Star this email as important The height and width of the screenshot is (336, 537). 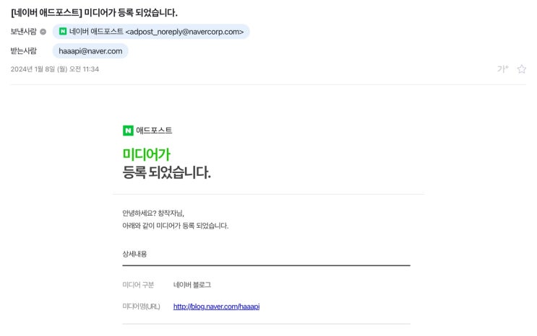coord(521,69)
